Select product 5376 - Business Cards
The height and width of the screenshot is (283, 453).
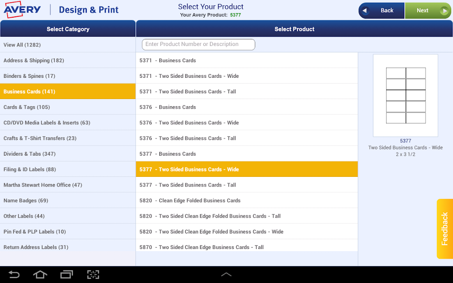[x=247, y=107]
